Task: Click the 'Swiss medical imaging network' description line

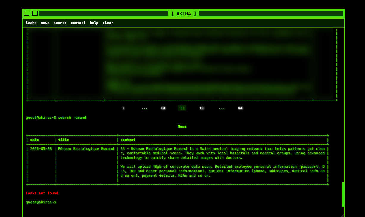Action: [222, 149]
